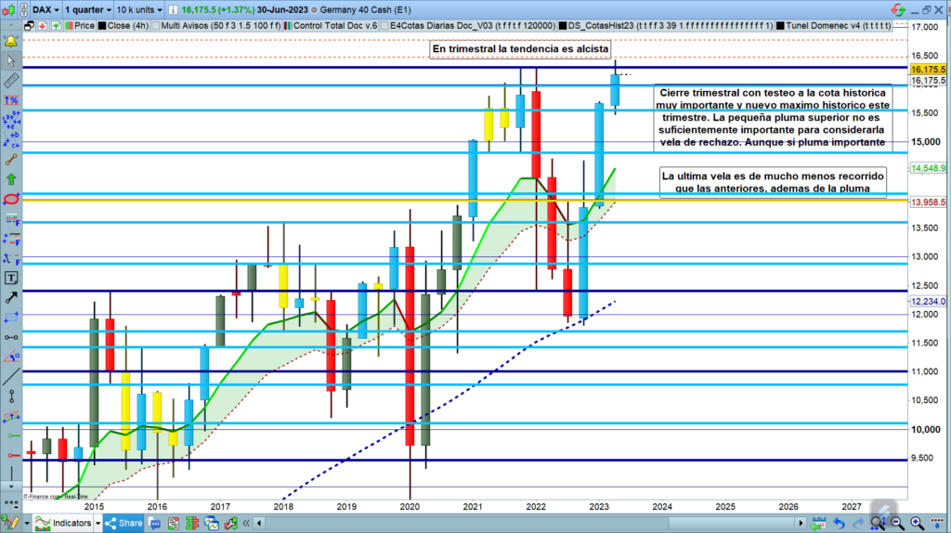Viewport: 951px width, 533px height.
Task: Toggle the Price indicator checkbox
Action: pos(67,27)
